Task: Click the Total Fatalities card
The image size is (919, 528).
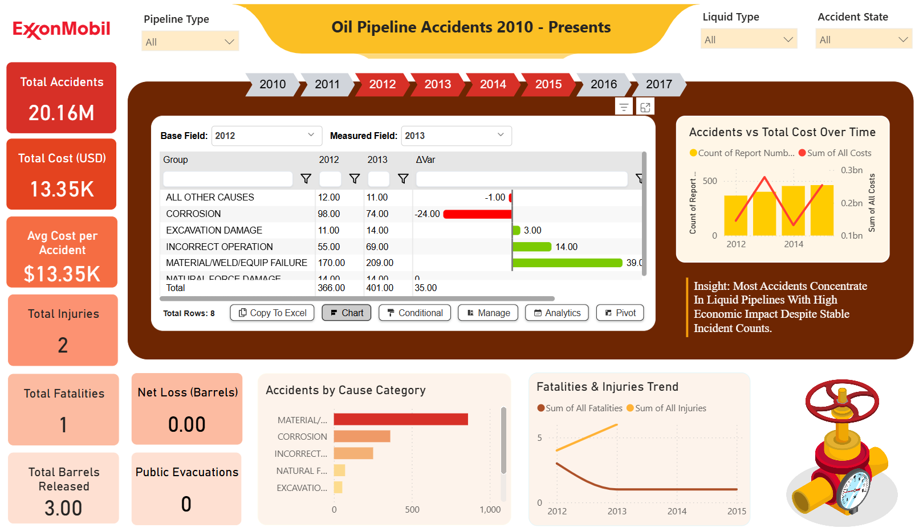Action: pos(64,410)
